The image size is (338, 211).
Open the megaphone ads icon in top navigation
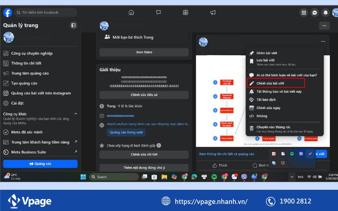[213, 12]
